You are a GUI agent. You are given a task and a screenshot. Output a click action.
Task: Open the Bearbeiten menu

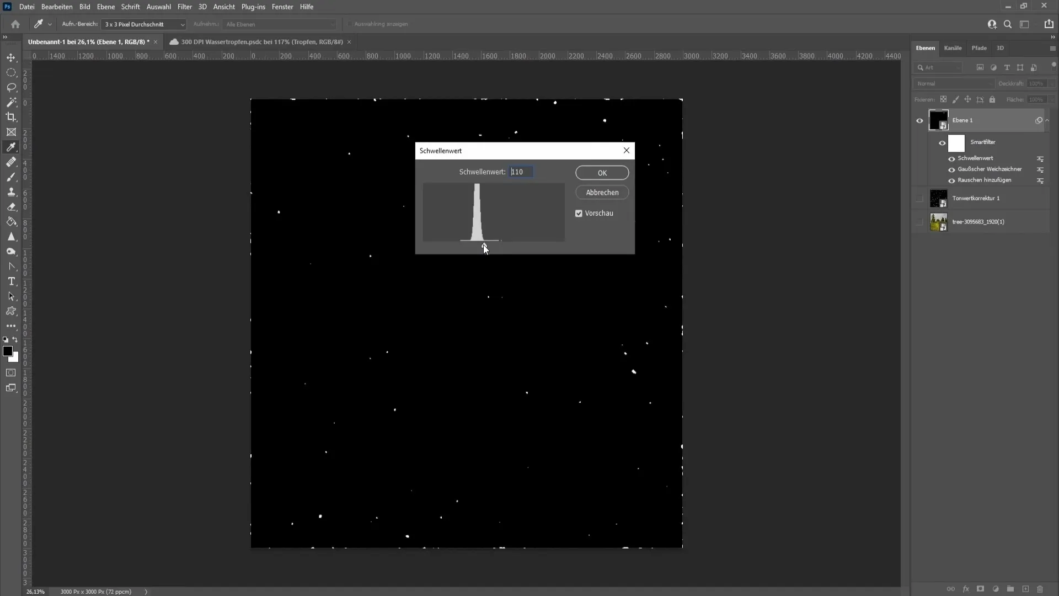57,7
